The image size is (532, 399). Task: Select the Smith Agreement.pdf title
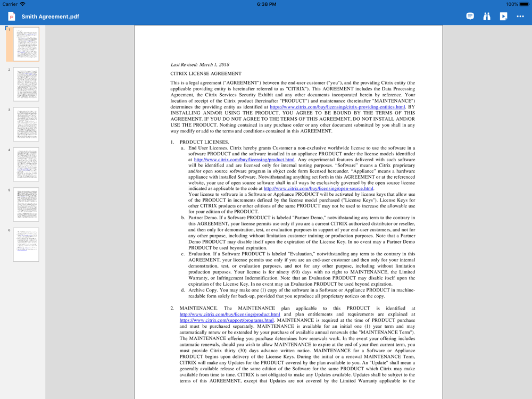(x=50, y=16)
